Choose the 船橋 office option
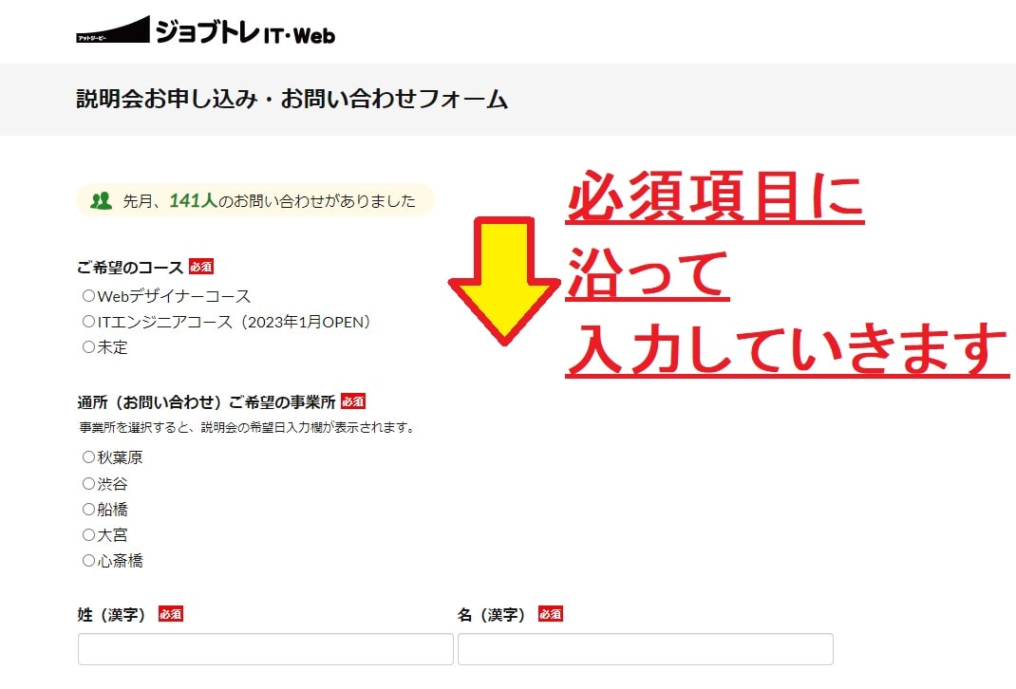The height and width of the screenshot is (689, 1016). pos(88,510)
